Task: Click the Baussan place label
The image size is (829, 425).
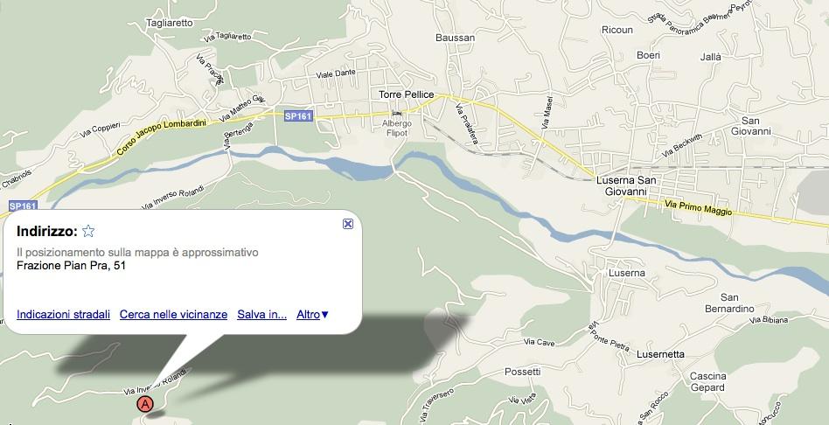Action: 456,38
